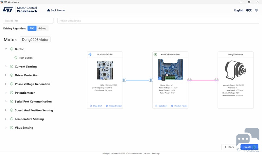The width and height of the screenshot is (262, 155).
Task: Expand the Serial Port Communication section
Action: point(6,101)
